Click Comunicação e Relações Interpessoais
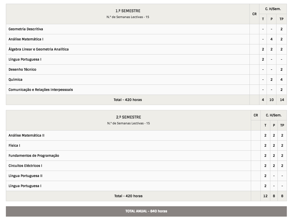Screen dimensions: 293x219 pos(41,90)
